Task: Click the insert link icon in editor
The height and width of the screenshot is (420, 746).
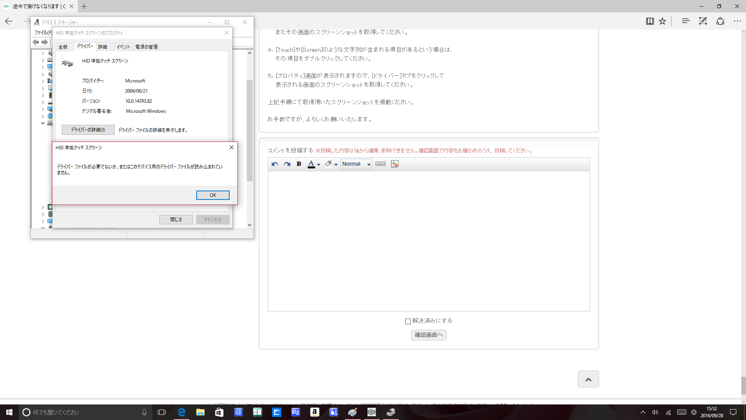Action: coord(381,164)
